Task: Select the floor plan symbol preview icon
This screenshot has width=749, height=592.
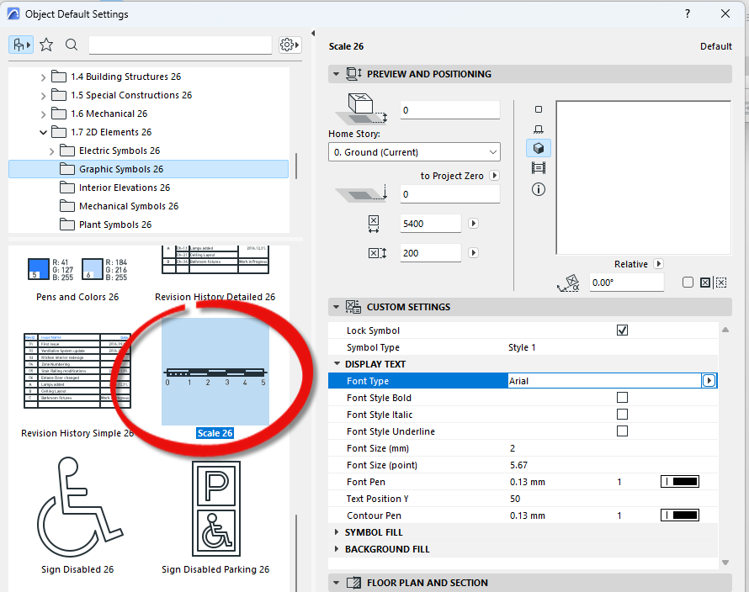Action: click(x=539, y=109)
